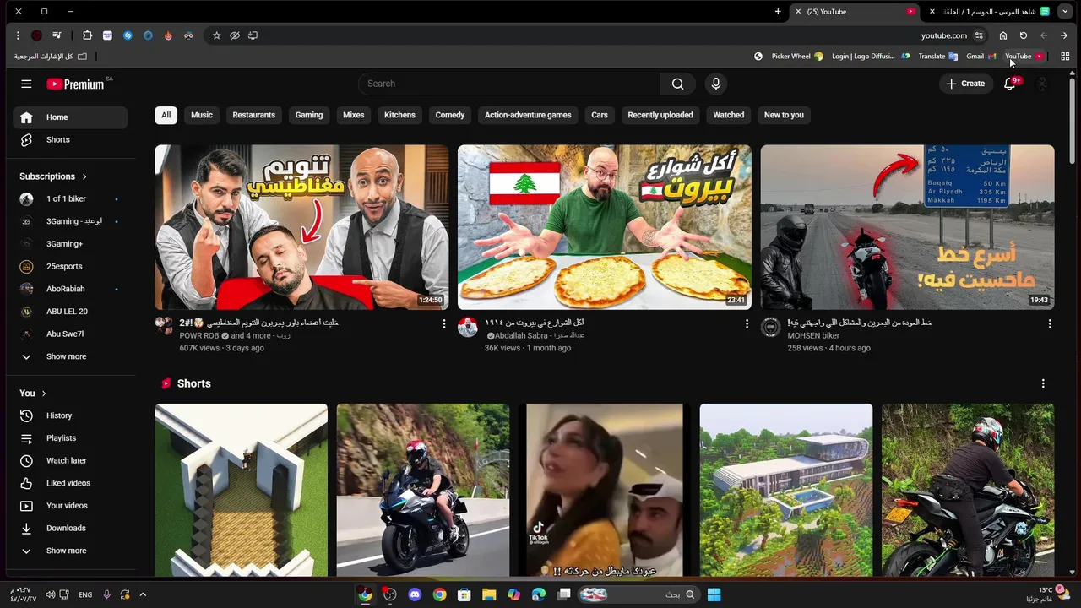This screenshot has width=1081, height=608.
Task: Open the notifications bell
Action: (1010, 84)
